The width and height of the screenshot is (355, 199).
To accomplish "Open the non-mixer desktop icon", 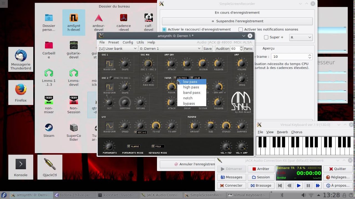I will (49, 105).
